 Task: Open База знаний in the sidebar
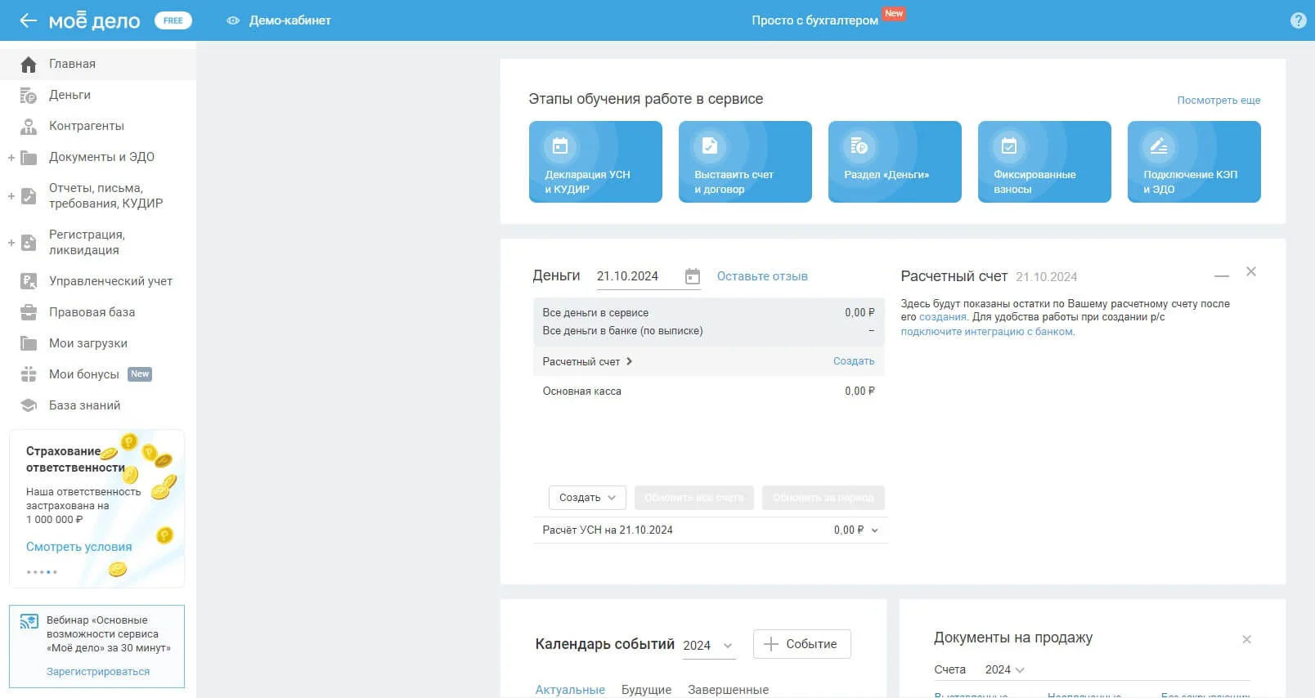(84, 405)
